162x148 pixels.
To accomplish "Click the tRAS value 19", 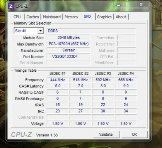I will pyautogui.click(x=80, y=105).
